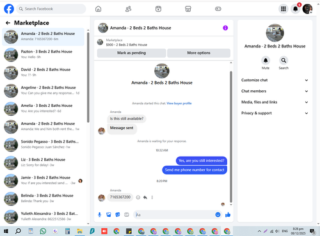Show hidden system tray icons
The image size is (320, 236).
click(259, 231)
